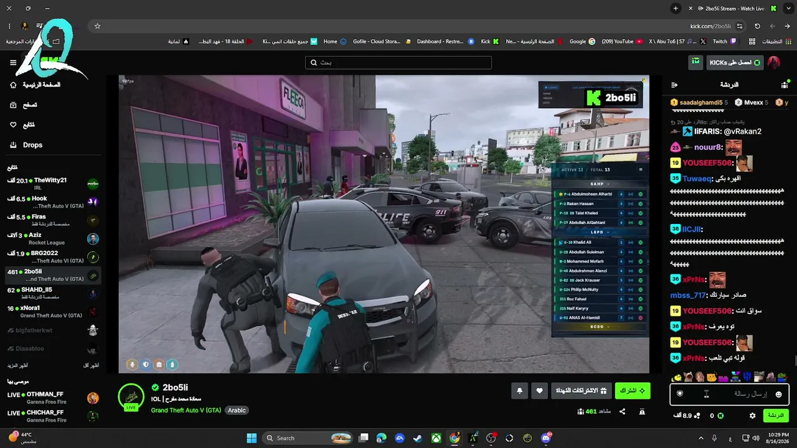
Task: Open the user profile avatar menu
Action: (x=773, y=62)
